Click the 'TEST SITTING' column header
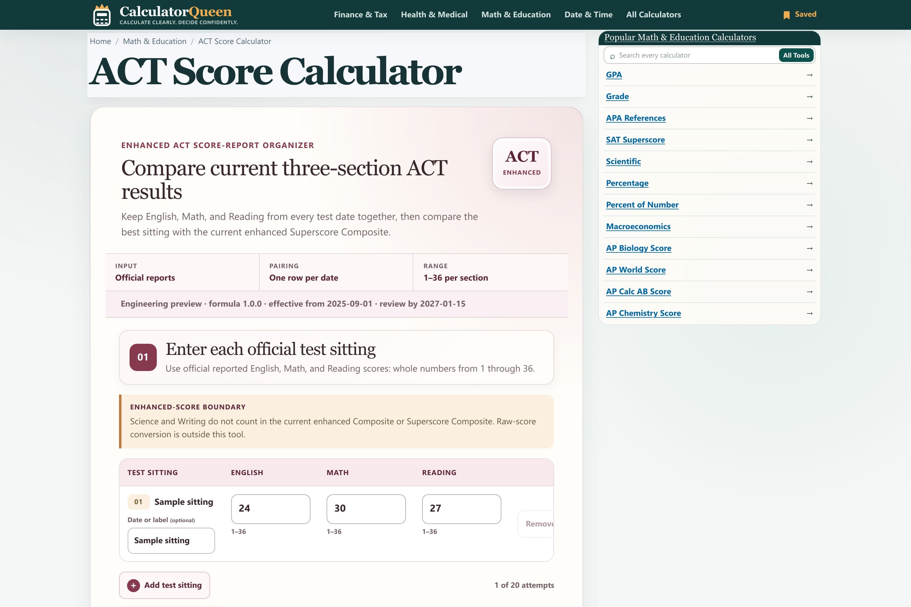Viewport: 911px width, 607px height. (x=152, y=473)
